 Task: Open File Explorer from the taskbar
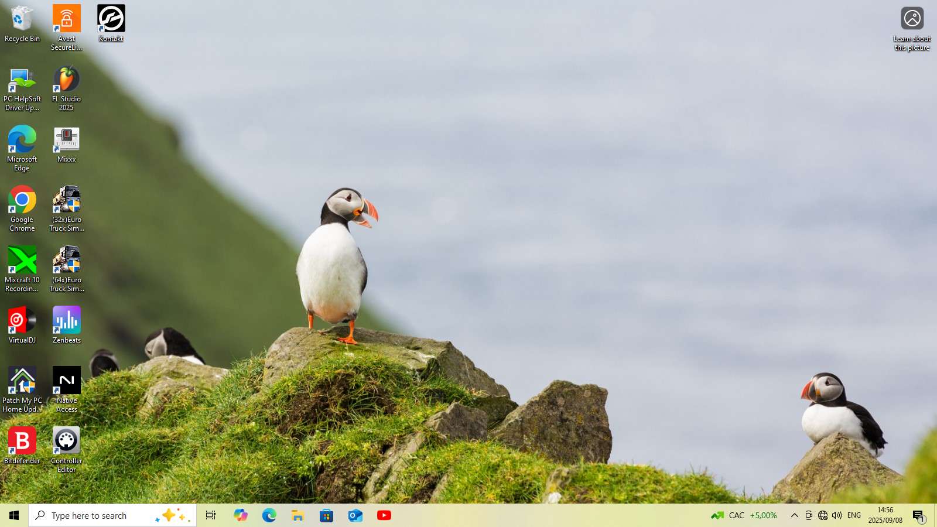pyautogui.click(x=297, y=515)
